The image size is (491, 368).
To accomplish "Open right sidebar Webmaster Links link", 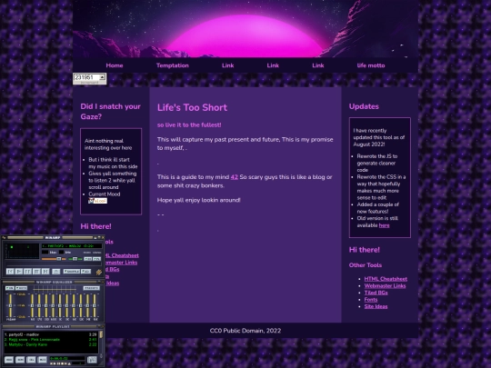I will pos(385,285).
